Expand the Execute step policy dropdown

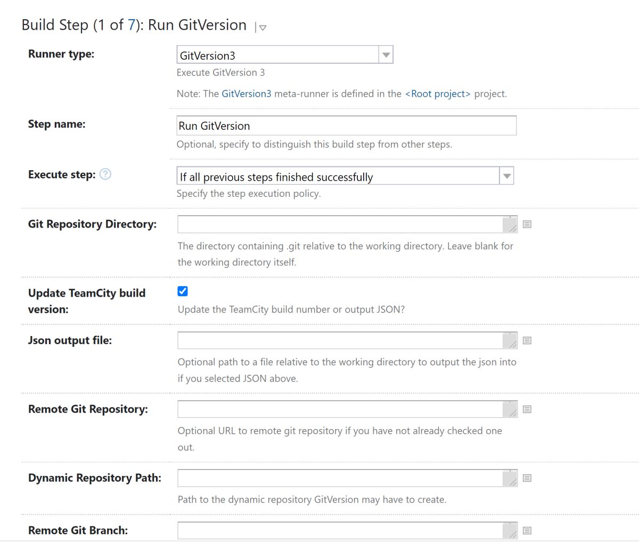tap(345, 176)
